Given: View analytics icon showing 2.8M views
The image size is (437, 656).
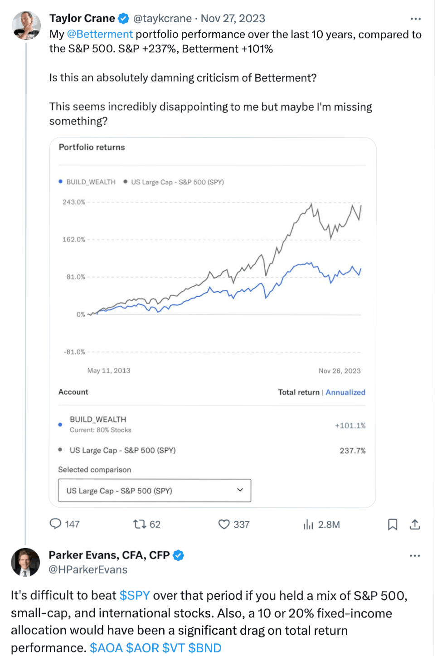Looking at the screenshot, I should pos(308,525).
